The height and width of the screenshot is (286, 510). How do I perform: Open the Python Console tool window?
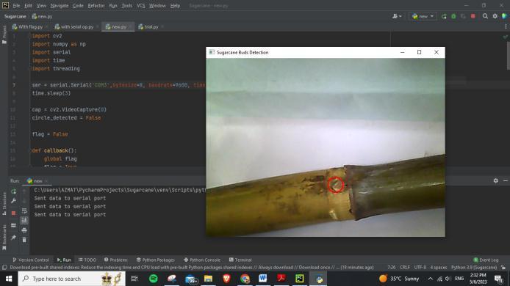(x=201, y=260)
